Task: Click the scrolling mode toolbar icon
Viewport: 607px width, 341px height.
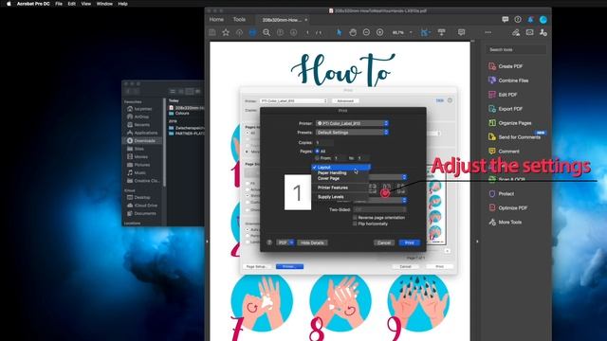Action: point(441,32)
